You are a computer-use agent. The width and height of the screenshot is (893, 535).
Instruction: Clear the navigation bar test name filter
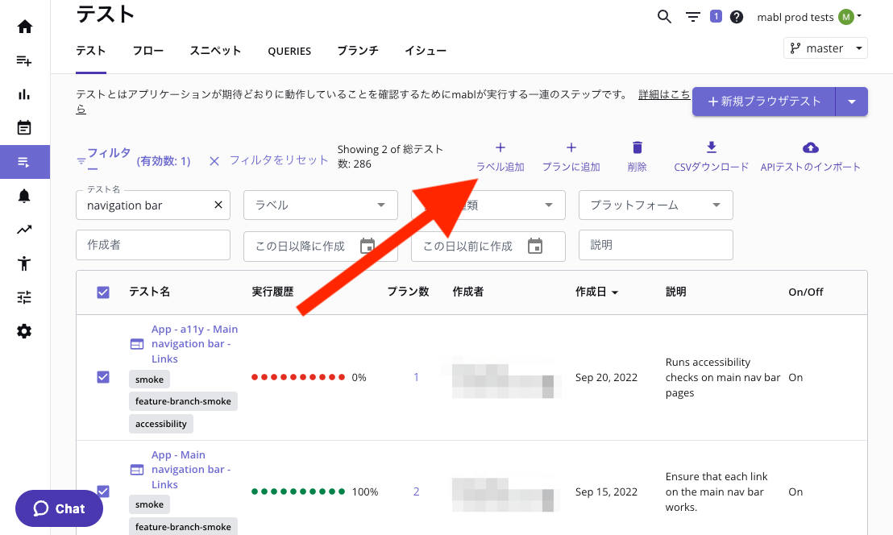218,205
